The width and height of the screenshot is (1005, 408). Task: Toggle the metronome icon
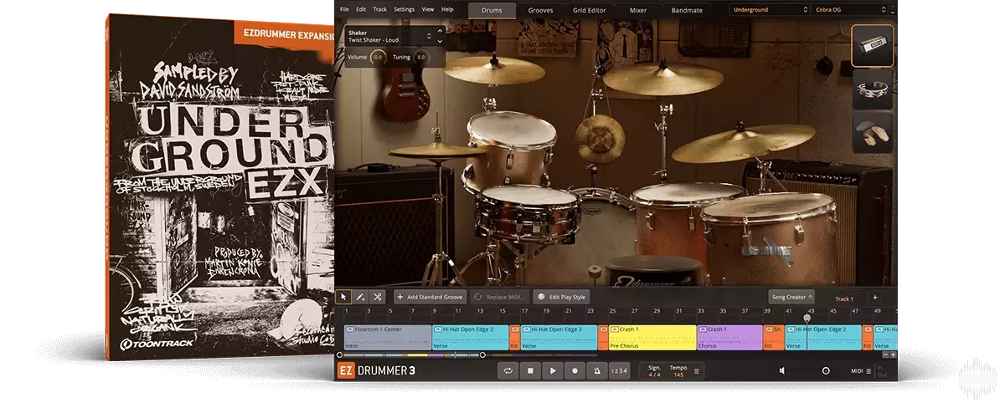[x=597, y=370]
